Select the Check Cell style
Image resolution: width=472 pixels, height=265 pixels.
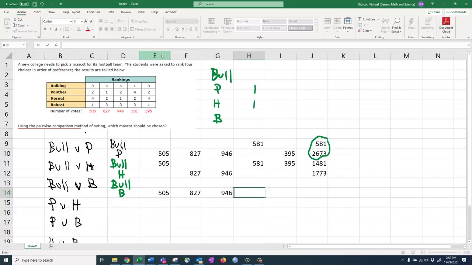click(x=301, y=28)
